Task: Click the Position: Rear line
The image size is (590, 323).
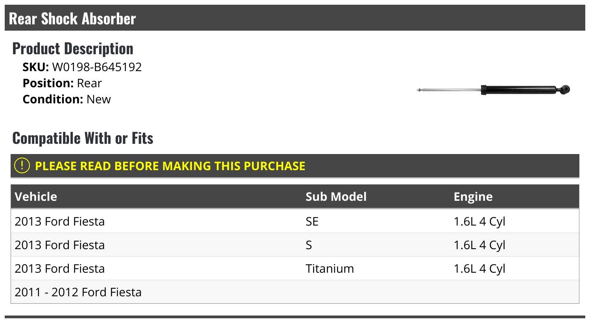Action: [62, 83]
